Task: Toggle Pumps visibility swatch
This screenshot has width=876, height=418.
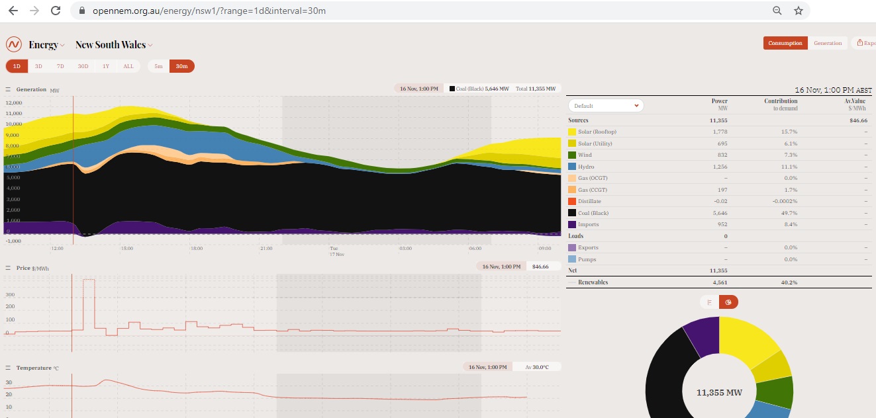Action: pyautogui.click(x=572, y=259)
